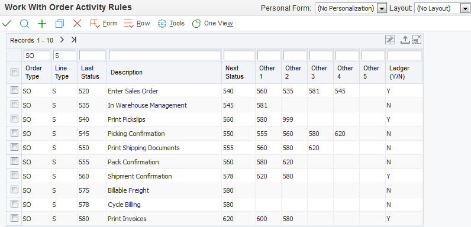Open the Personal Form dropdown
Image resolution: width=471 pixels, height=227 pixels.
coord(382,8)
